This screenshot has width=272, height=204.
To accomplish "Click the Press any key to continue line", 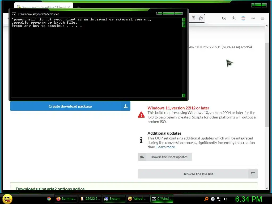I will (44, 26).
